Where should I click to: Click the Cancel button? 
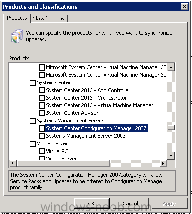pyautogui.click(x=131, y=204)
